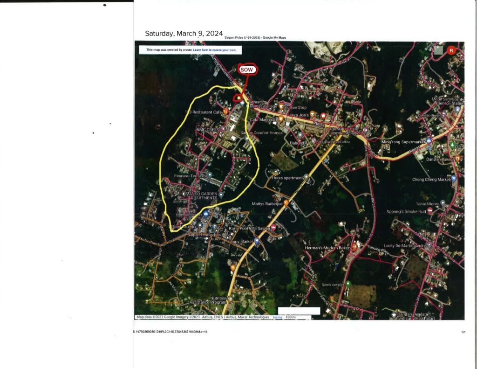The width and height of the screenshot is (477, 369).
Task: Open the Mattys Barbeque restaurant marker
Action: [x=286, y=203]
